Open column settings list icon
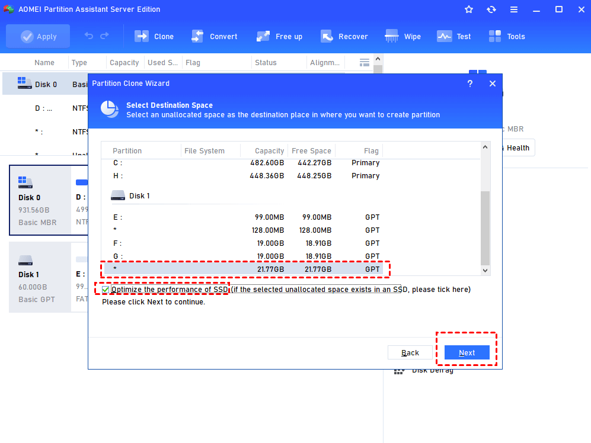This screenshot has width=591, height=443. pos(364,63)
